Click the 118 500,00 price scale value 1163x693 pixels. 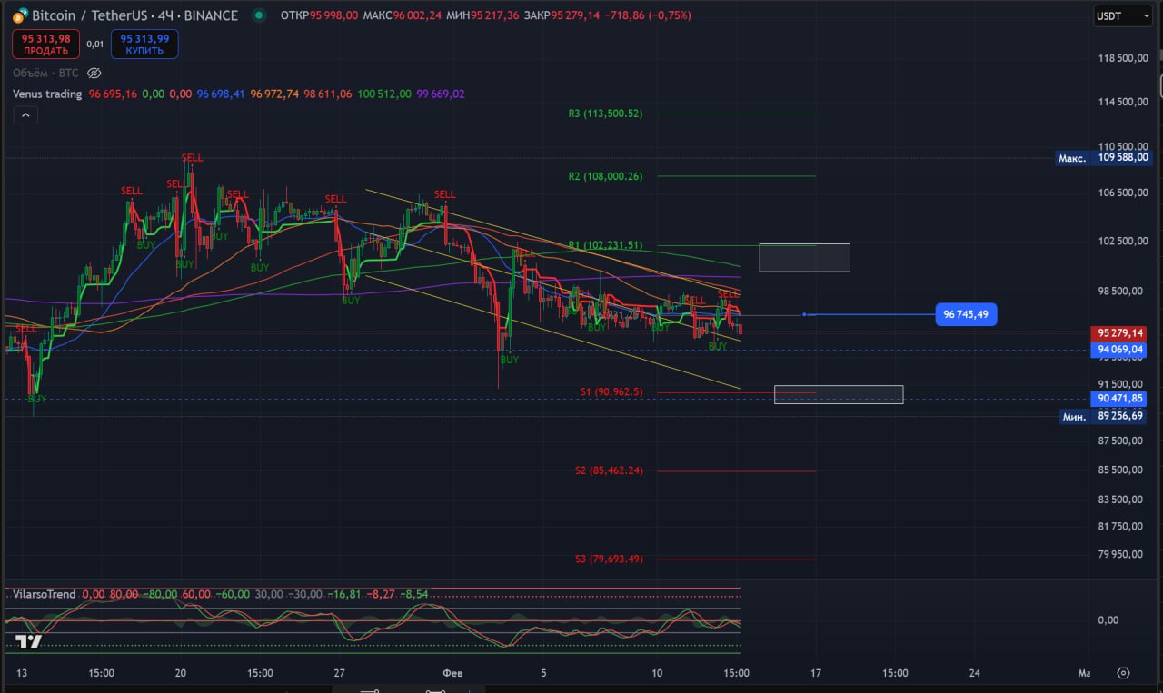1124,58
